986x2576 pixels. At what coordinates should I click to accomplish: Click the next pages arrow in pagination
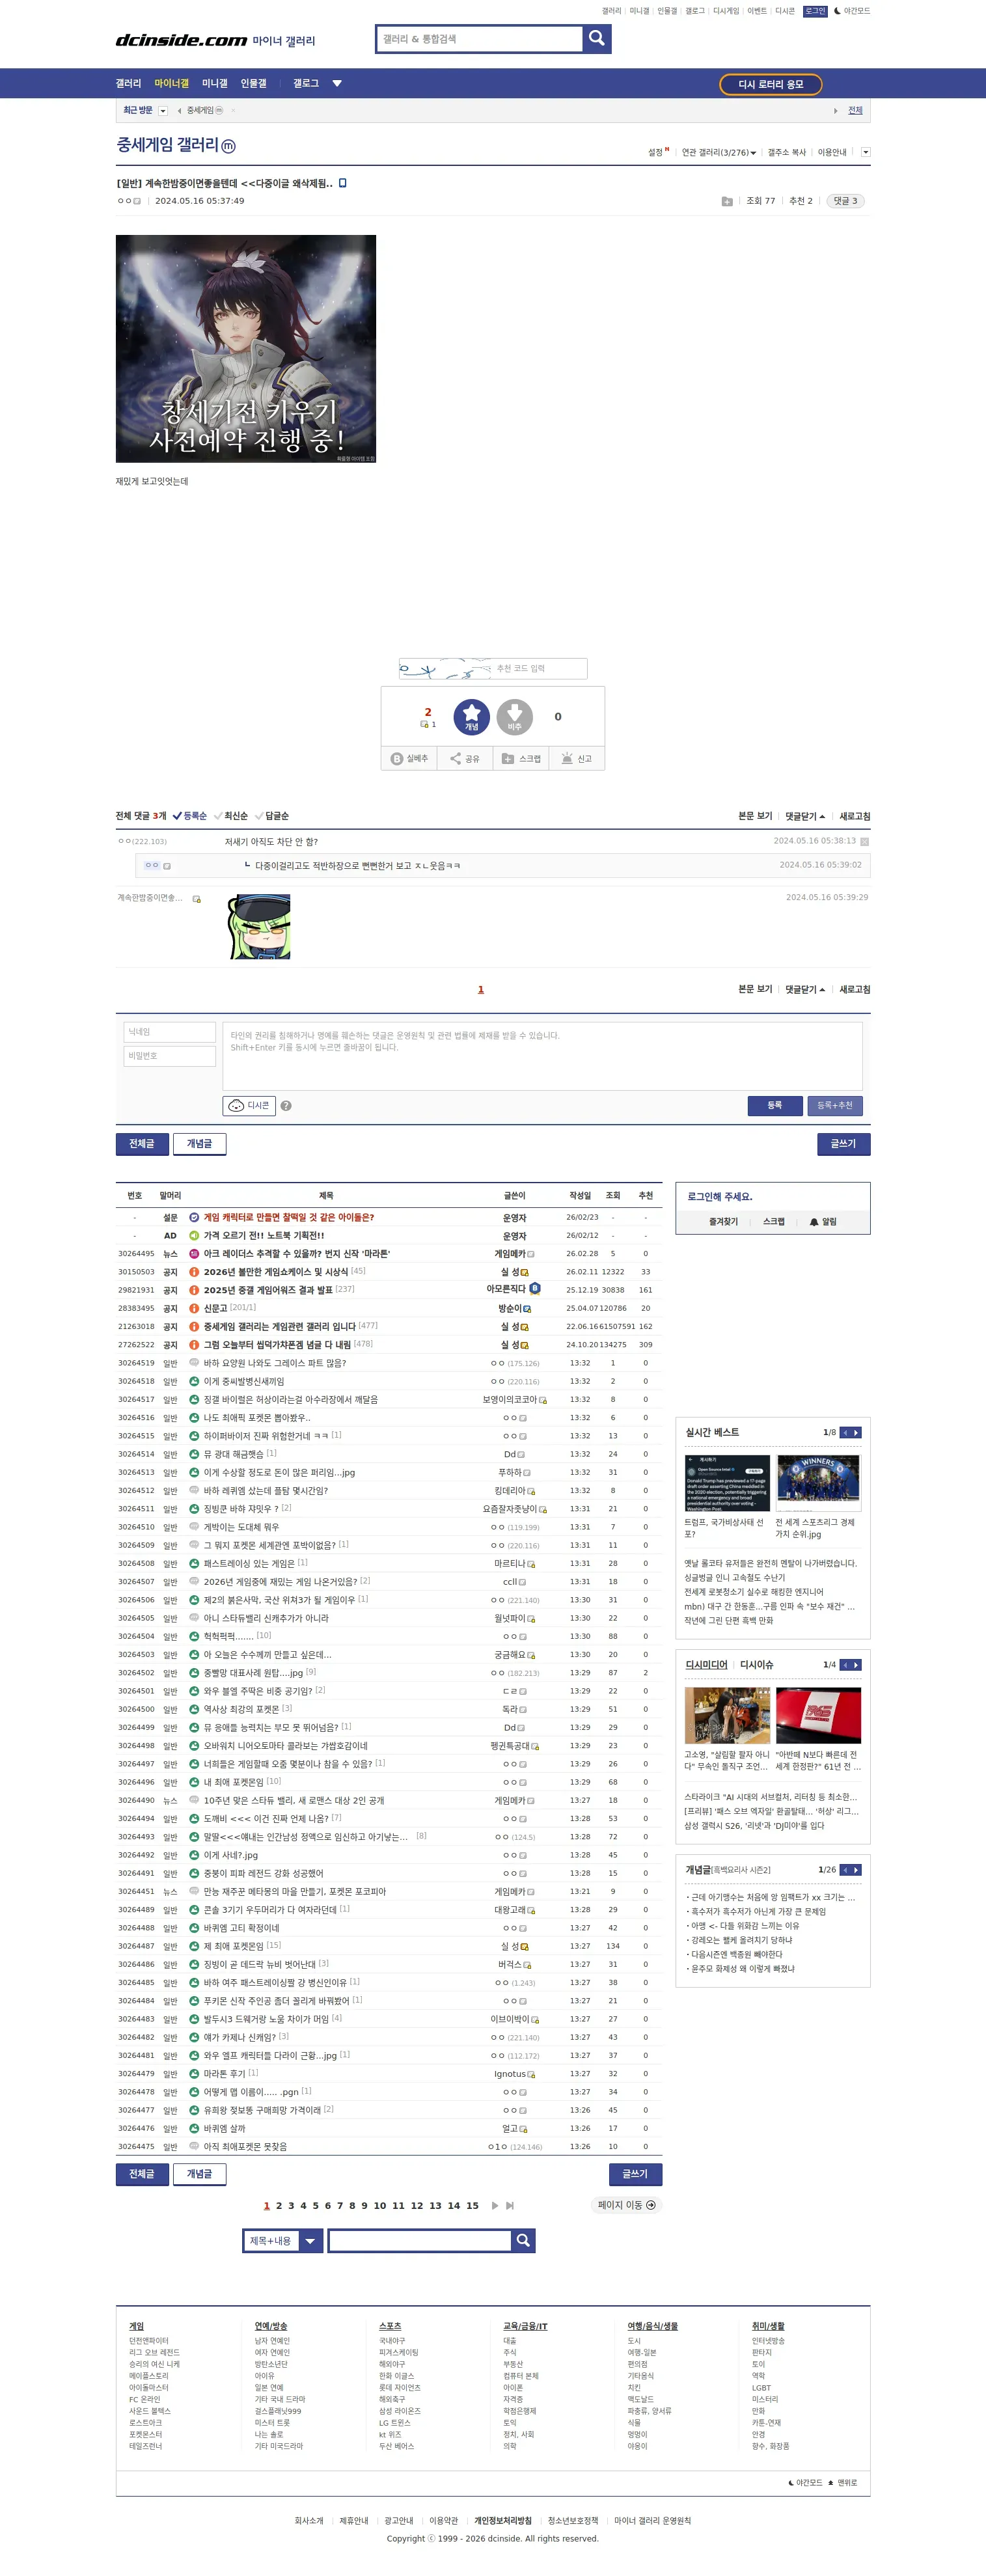pos(494,2205)
